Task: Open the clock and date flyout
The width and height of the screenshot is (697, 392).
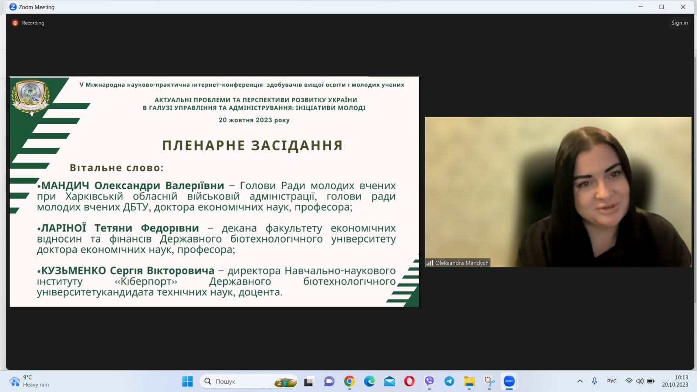Action: point(675,381)
